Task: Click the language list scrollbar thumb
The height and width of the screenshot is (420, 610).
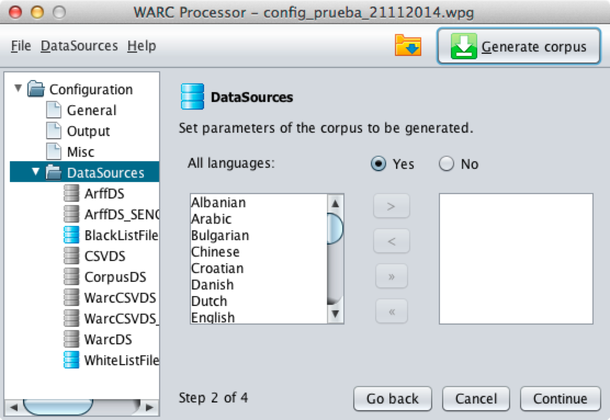Action: point(335,229)
